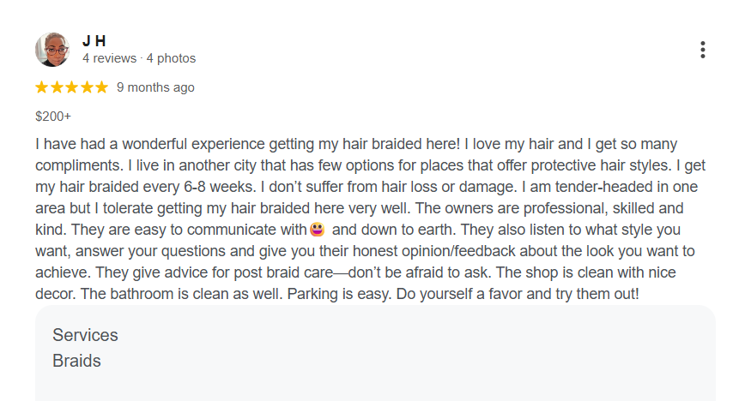The image size is (745, 401).
Task: Click the second star of the rating
Action: click(x=57, y=87)
